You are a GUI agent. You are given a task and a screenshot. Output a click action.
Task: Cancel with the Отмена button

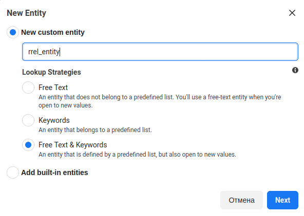(x=241, y=200)
